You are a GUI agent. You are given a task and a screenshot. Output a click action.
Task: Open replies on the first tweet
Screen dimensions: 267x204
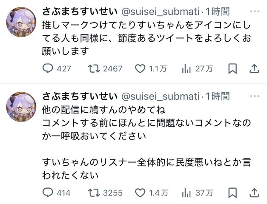(x=57, y=69)
